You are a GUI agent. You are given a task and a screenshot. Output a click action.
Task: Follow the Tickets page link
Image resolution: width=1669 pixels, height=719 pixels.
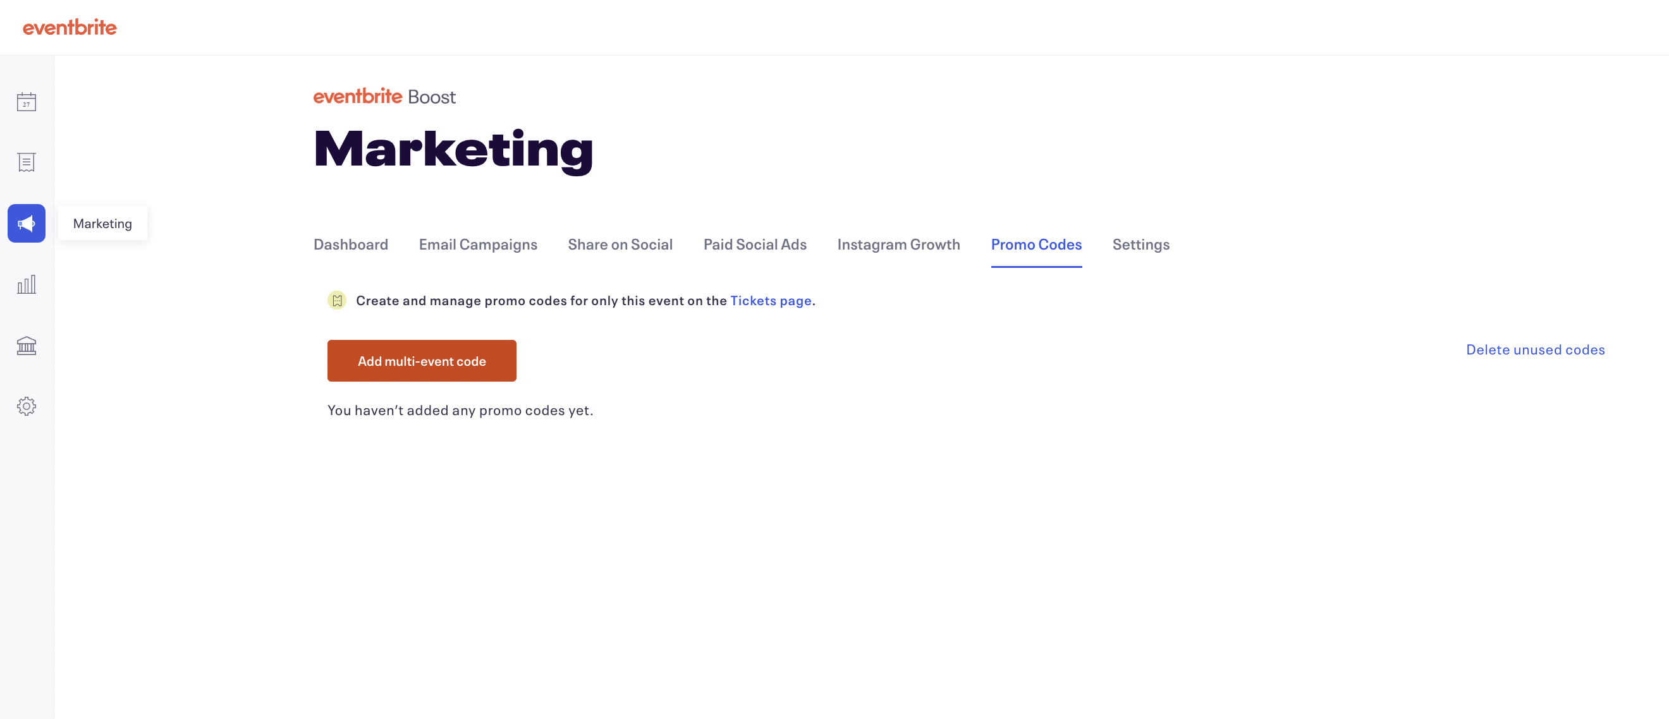771,301
